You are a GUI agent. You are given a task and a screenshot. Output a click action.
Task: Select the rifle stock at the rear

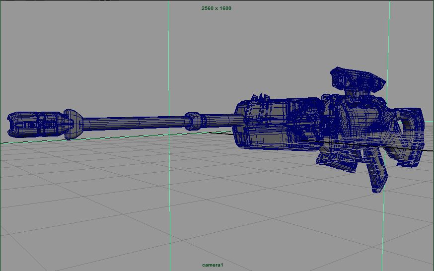tap(407, 138)
